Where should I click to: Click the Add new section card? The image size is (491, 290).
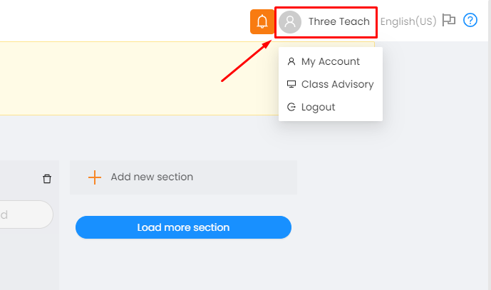pyautogui.click(x=183, y=177)
